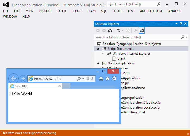The width and height of the screenshot is (190, 136).
Task: Select the 127.0.0.1 browser tab
Action: 35,86
